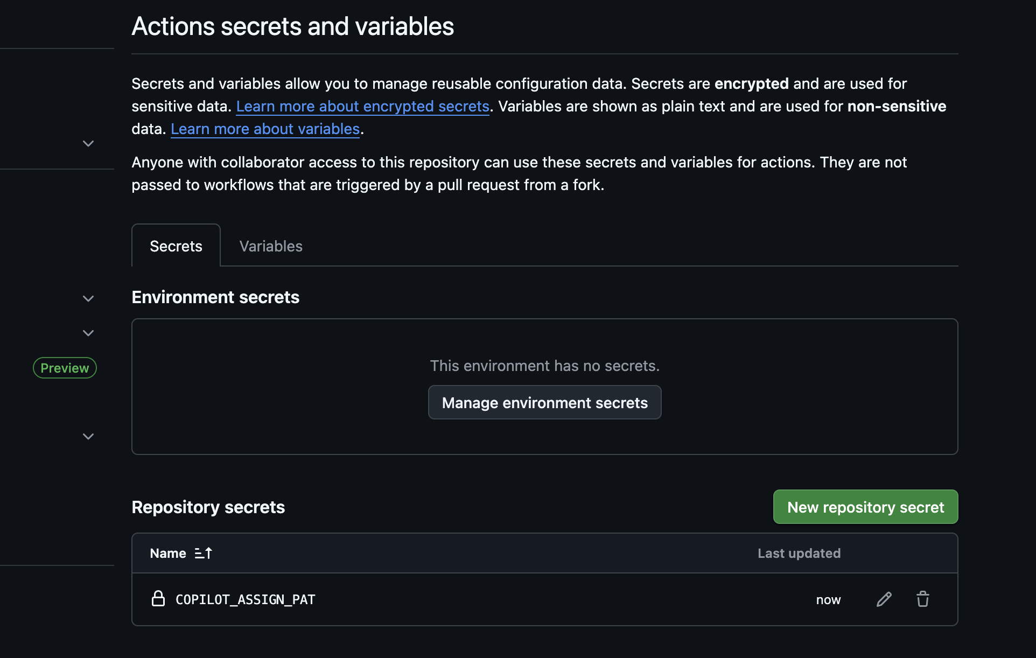Select the COPILOT_ASSIGN_PAT secret name

click(245, 599)
